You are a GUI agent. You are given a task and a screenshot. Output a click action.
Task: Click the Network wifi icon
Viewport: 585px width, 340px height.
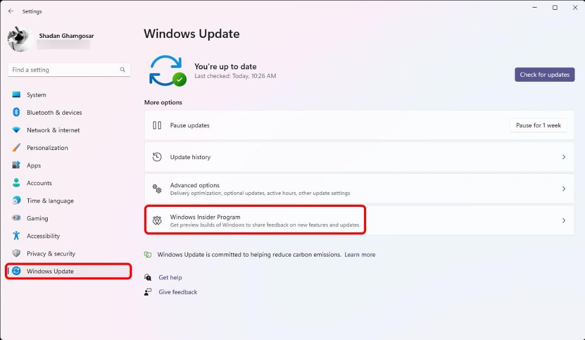pos(16,130)
